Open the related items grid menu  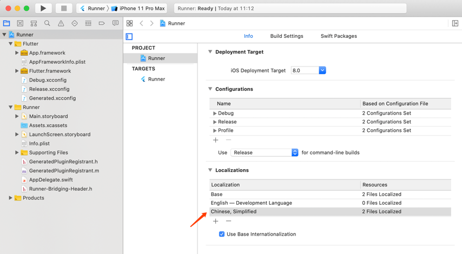[x=130, y=23]
